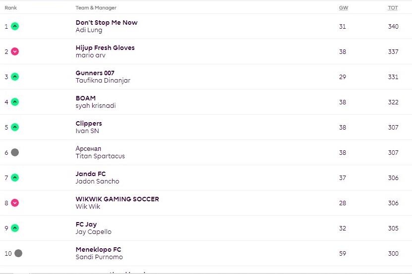The image size is (412, 274).
Task: Open Meneklopo FC team link
Action: click(x=98, y=249)
